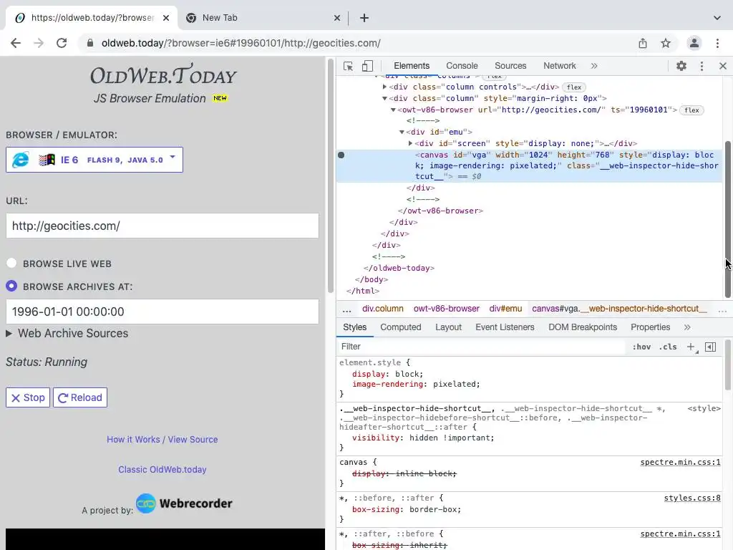Screen dimensions: 733x550
Task: Open the Computed styles tab
Action: pos(401,327)
